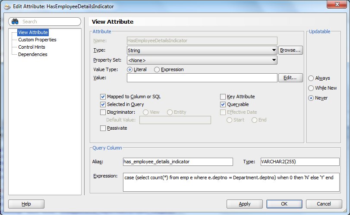The width and height of the screenshot is (350, 215).
Task: Click the query Expression text box
Action: (x=231, y=182)
